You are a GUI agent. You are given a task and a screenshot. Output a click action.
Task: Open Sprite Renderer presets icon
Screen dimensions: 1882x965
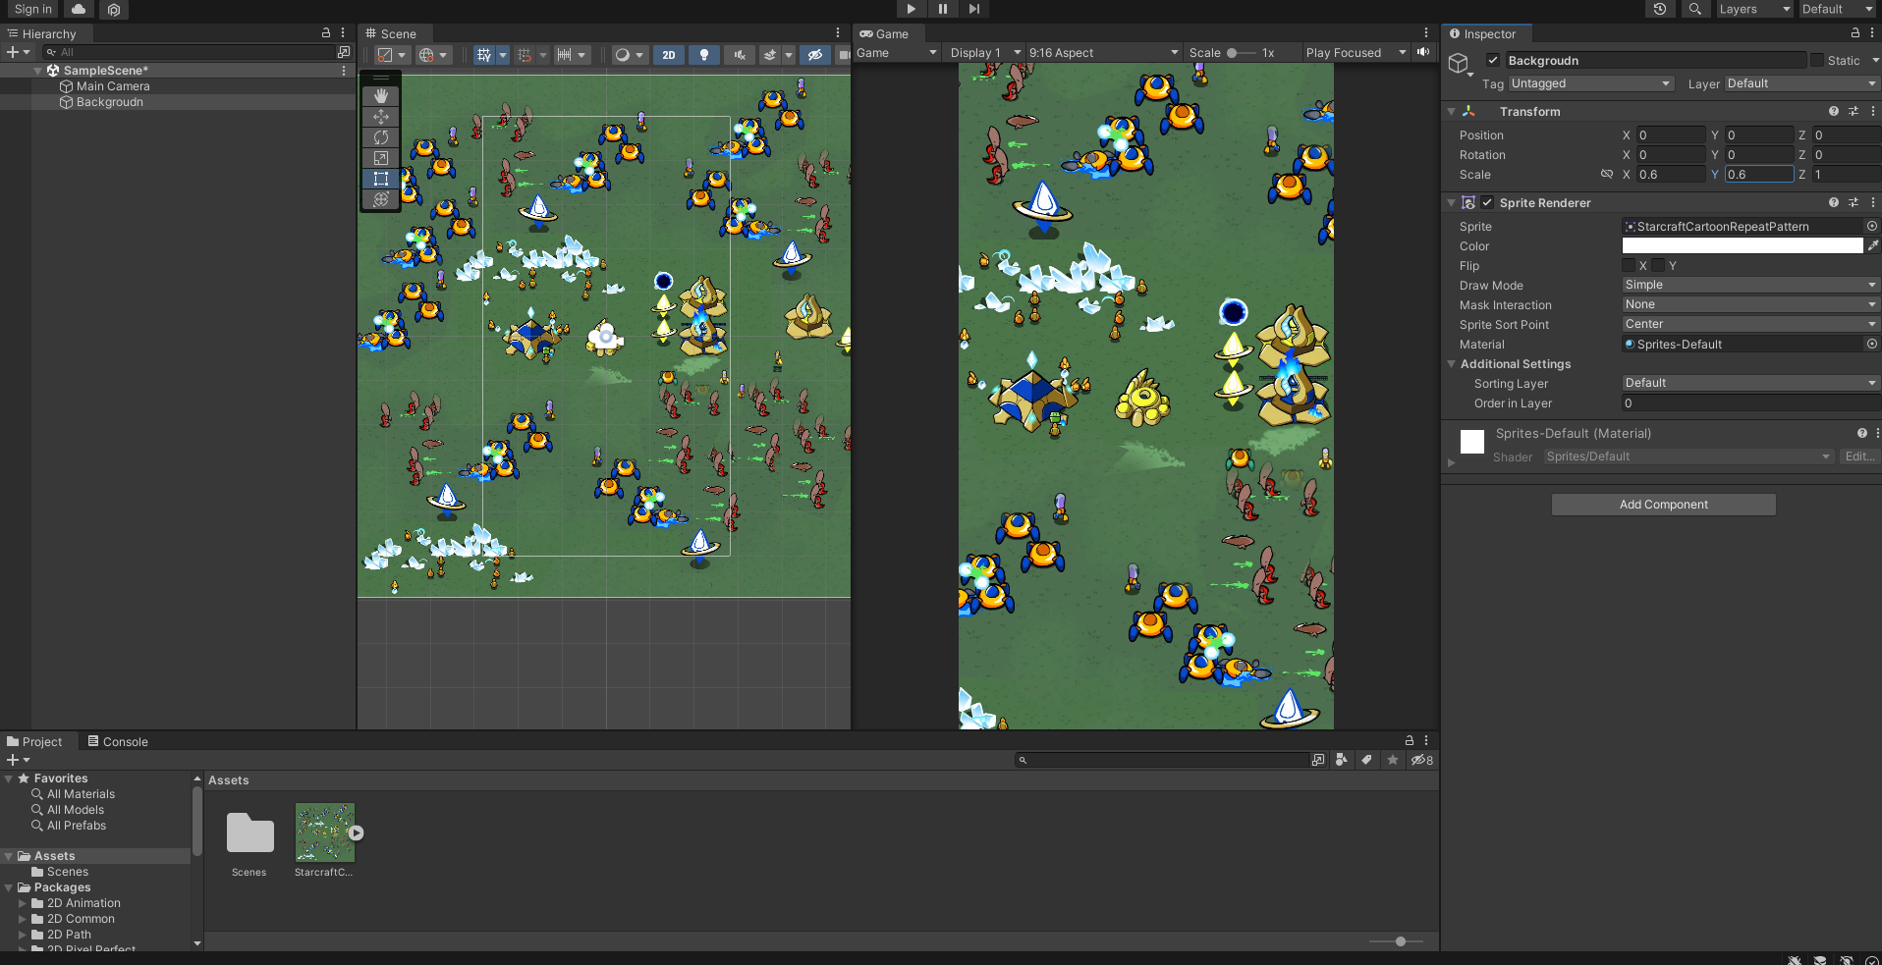coord(1854,202)
